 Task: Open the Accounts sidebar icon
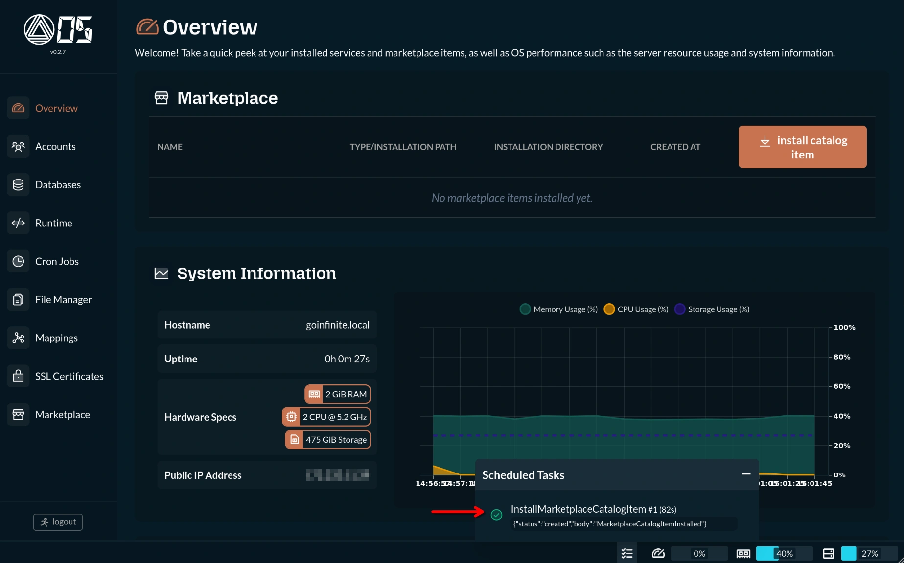(18, 146)
